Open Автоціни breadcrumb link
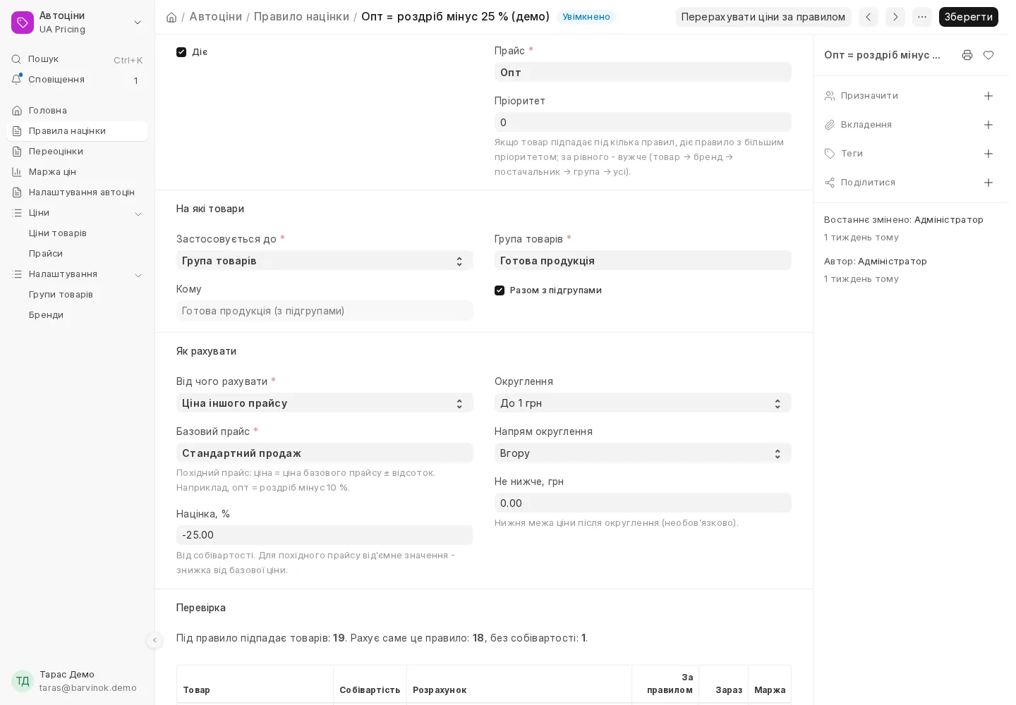 (x=215, y=16)
